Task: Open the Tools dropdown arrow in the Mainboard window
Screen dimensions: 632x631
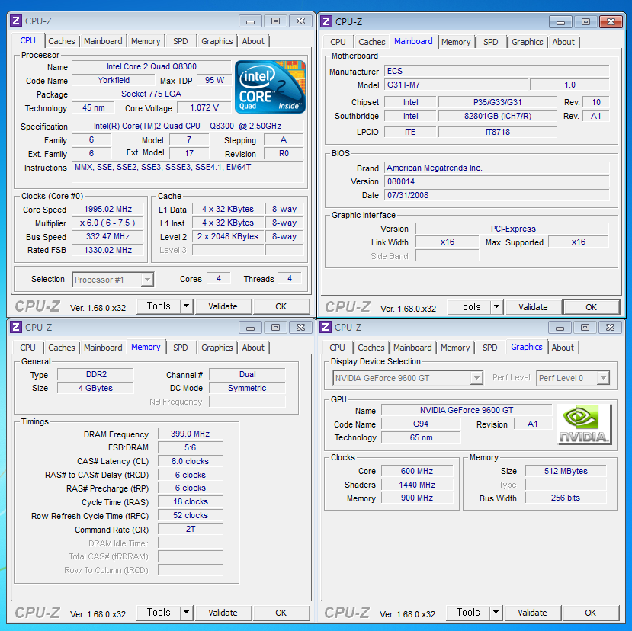Action: 496,307
